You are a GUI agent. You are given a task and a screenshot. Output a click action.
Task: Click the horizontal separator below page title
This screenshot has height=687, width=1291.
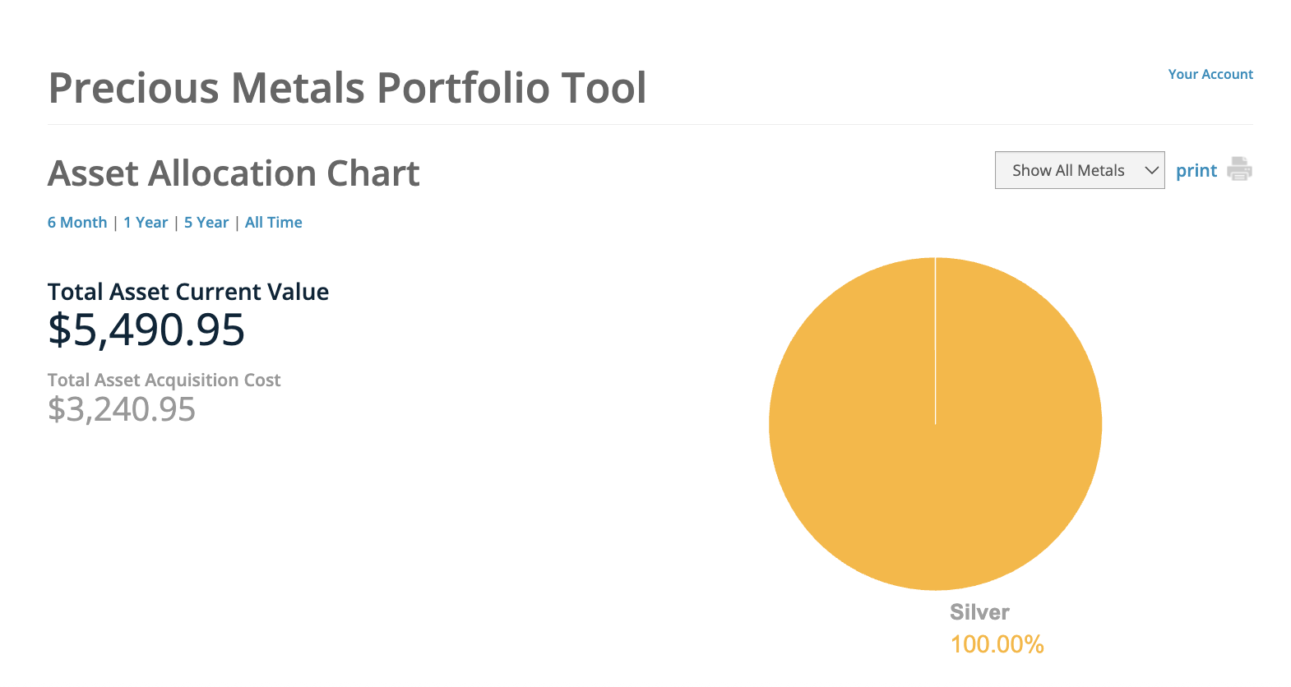click(650, 125)
